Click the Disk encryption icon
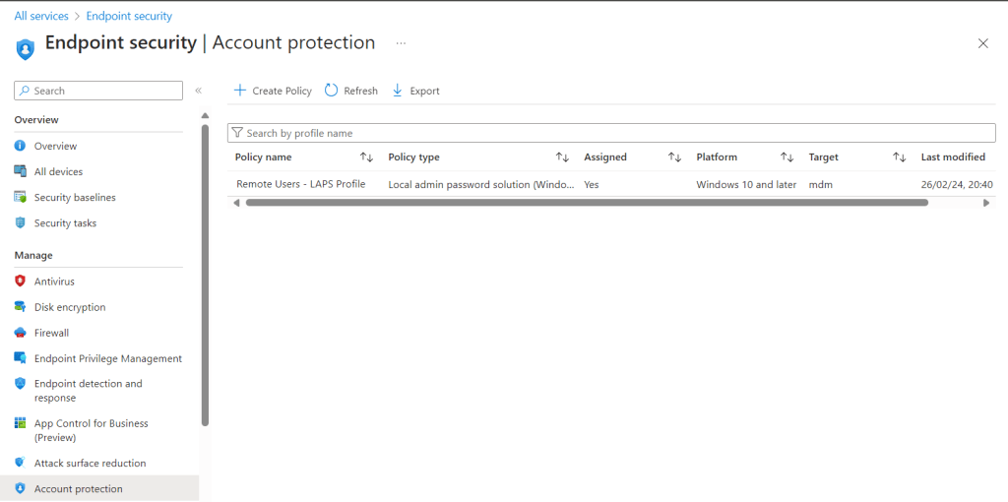The height and width of the screenshot is (502, 1008). point(20,307)
